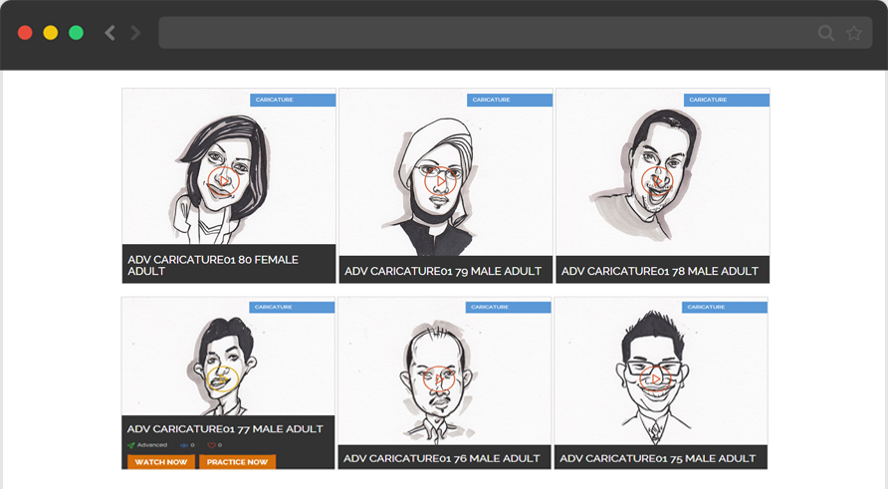Image resolution: width=888 pixels, height=489 pixels.
Task: Open the Caricature tag on 80 Female Adult
Action: pyautogui.click(x=293, y=100)
